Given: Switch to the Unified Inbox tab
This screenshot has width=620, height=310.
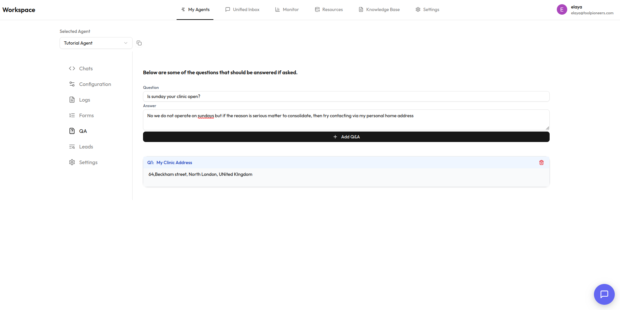Looking at the screenshot, I should pyautogui.click(x=242, y=9).
